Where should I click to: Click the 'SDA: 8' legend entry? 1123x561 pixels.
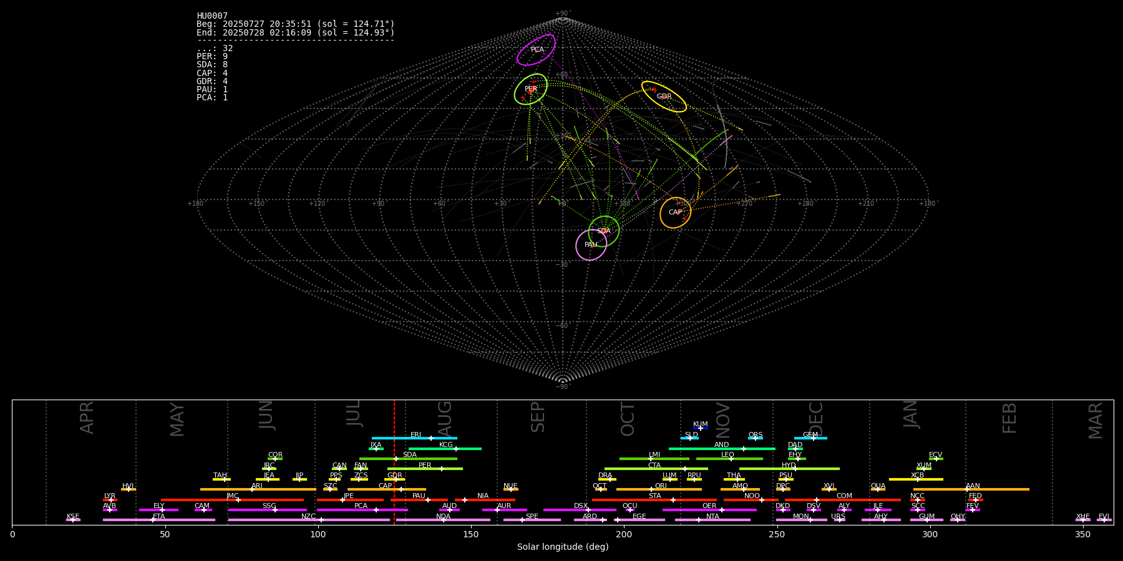pyautogui.click(x=212, y=65)
